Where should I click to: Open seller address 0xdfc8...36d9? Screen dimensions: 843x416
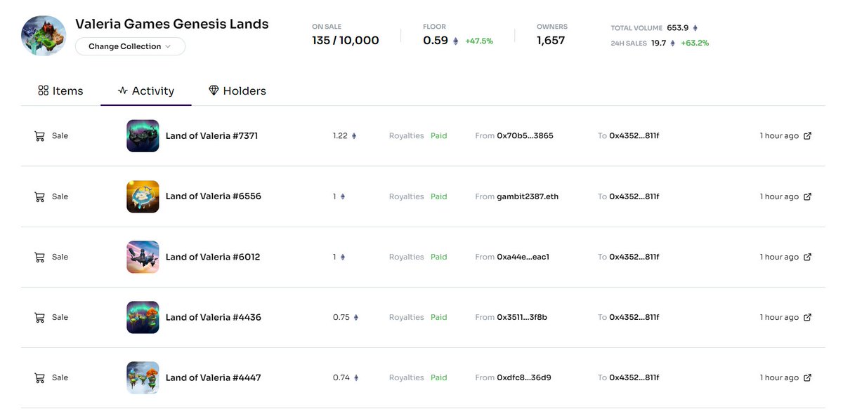pos(524,377)
